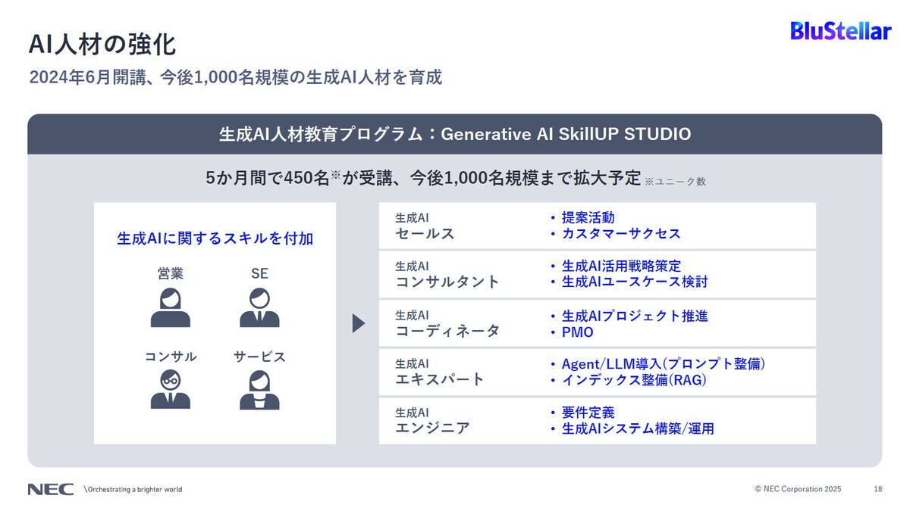Click the SE person icon
This screenshot has height=511, width=910.
[x=259, y=307]
